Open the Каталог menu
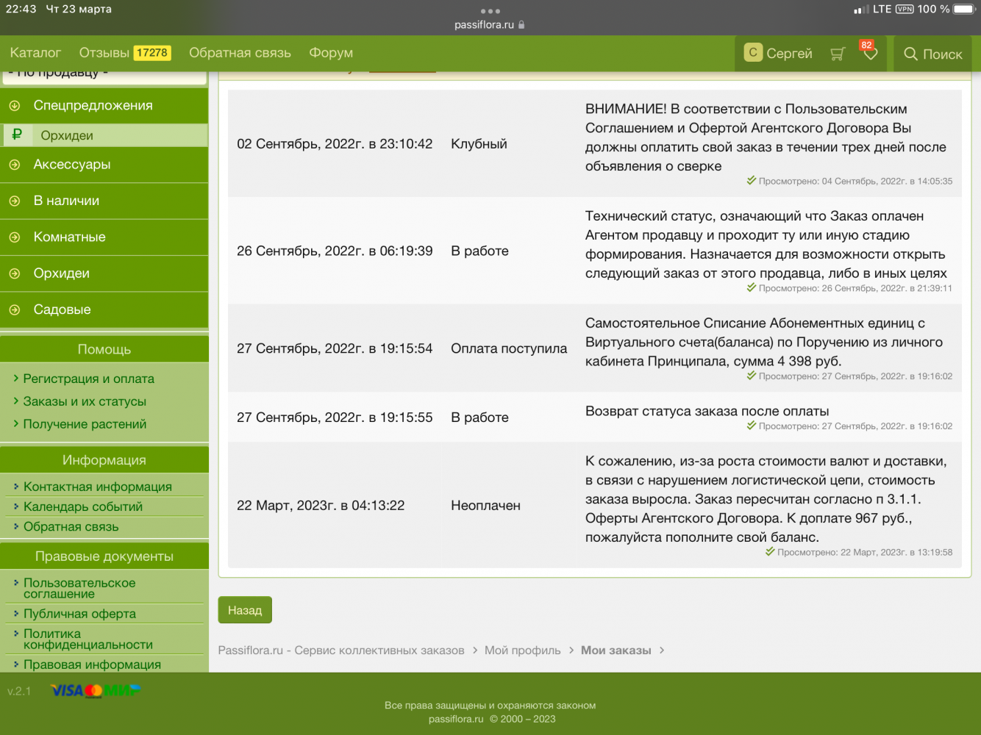Screen dimensions: 981x735 (35, 53)
